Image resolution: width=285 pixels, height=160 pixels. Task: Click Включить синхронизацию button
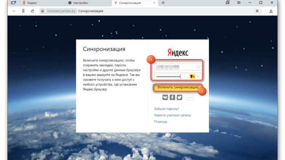[178, 87]
